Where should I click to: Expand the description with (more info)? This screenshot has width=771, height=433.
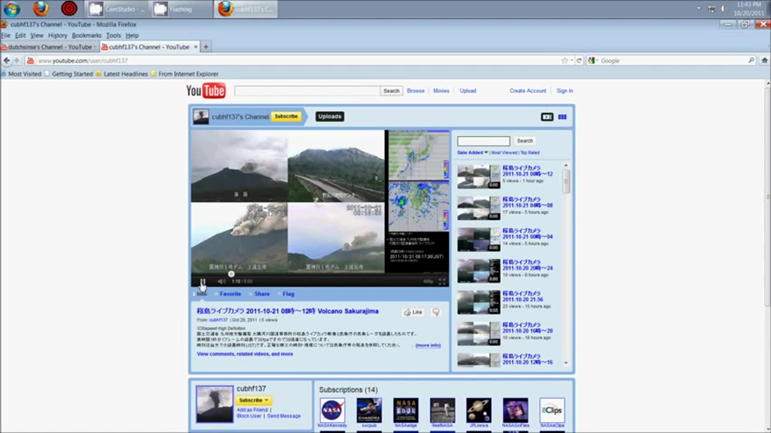click(428, 346)
